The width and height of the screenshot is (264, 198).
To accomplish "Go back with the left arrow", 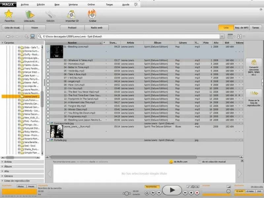I will click(x=8, y=36).
